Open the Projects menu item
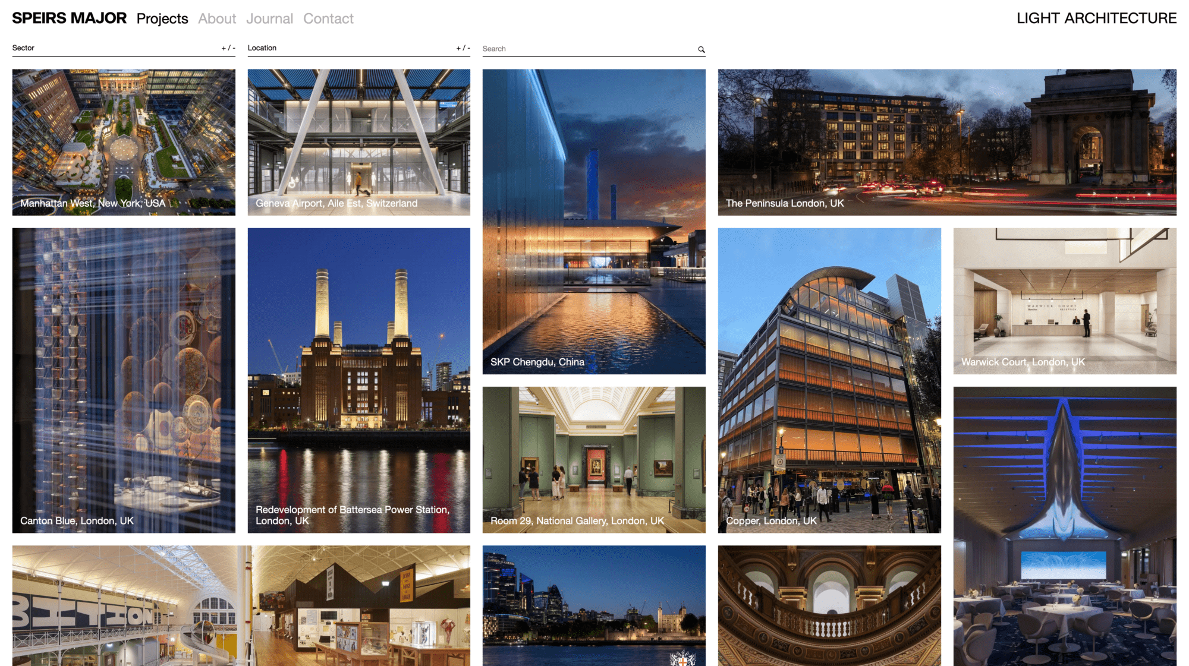The width and height of the screenshot is (1189, 666). pyautogui.click(x=162, y=19)
